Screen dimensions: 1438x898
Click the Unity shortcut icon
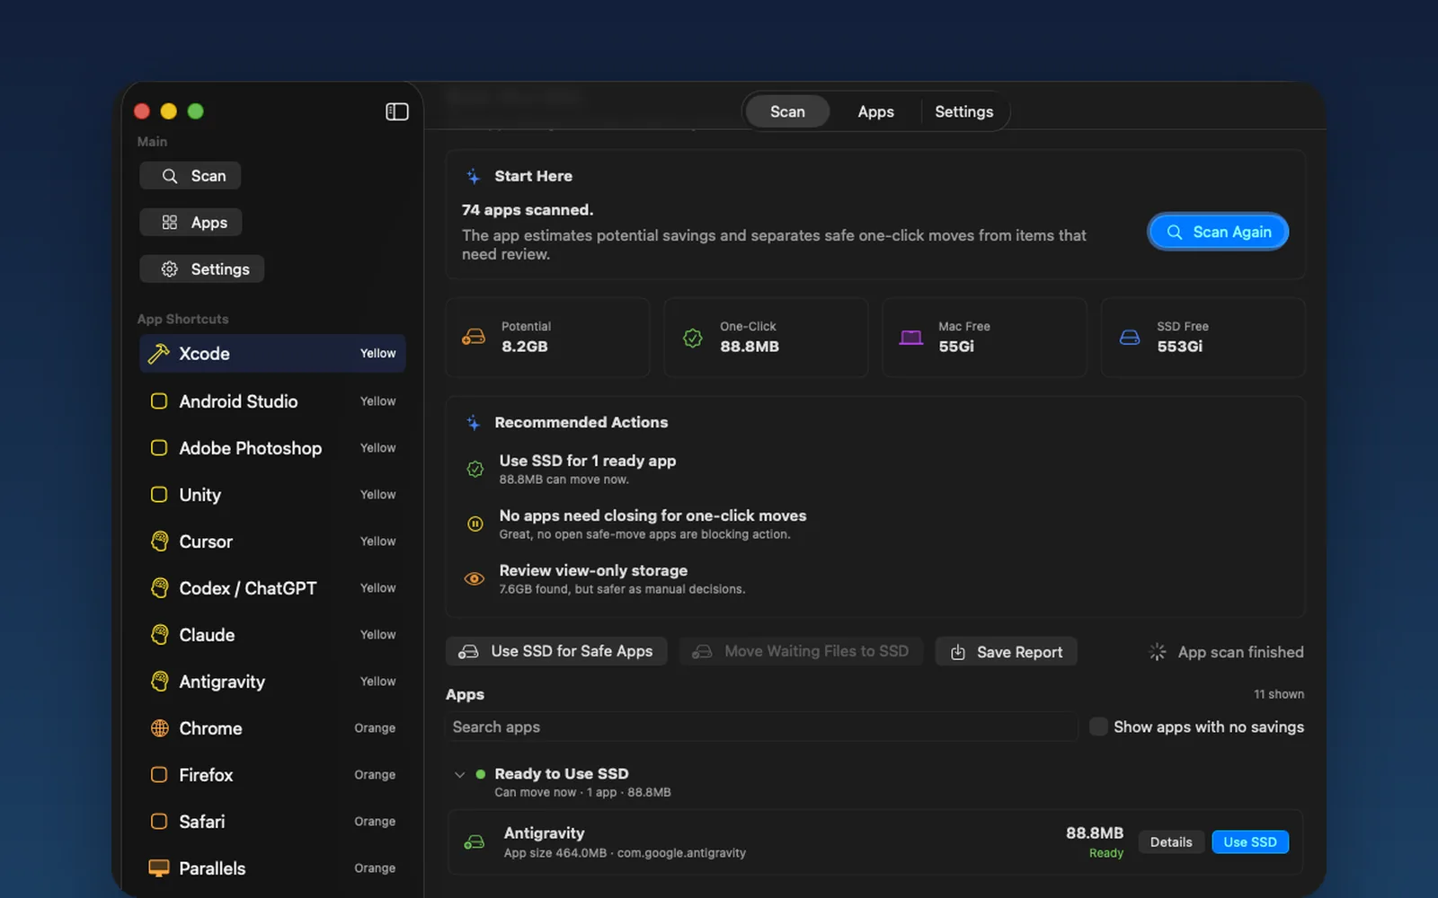[x=159, y=495]
